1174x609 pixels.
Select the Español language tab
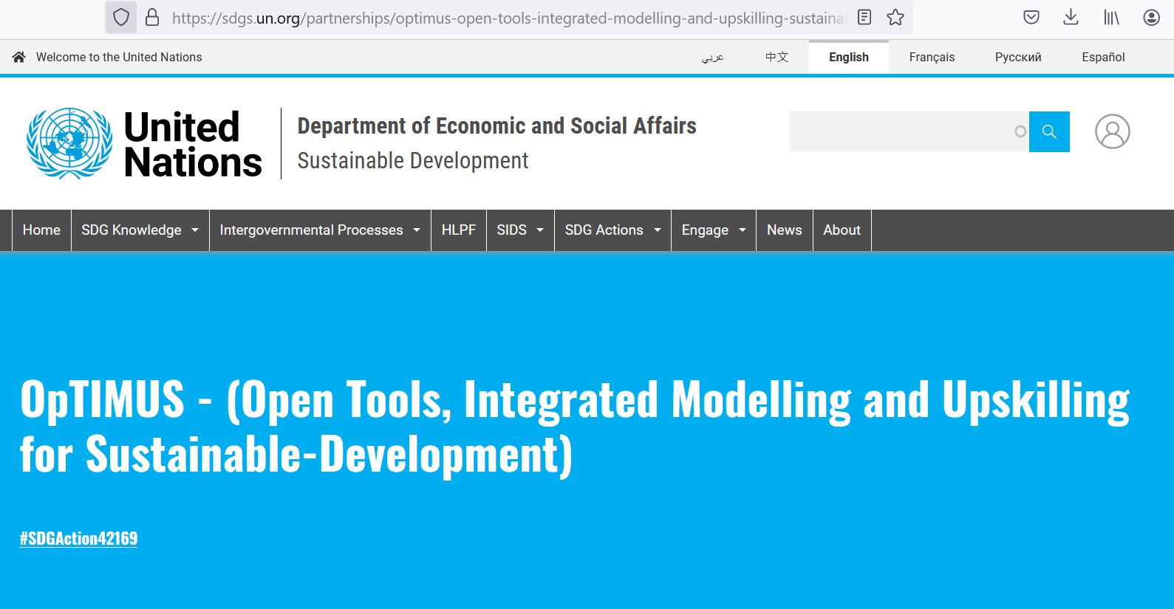click(1103, 58)
